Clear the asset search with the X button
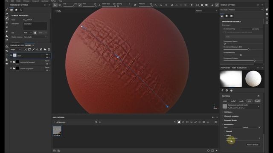 coord(175,122)
